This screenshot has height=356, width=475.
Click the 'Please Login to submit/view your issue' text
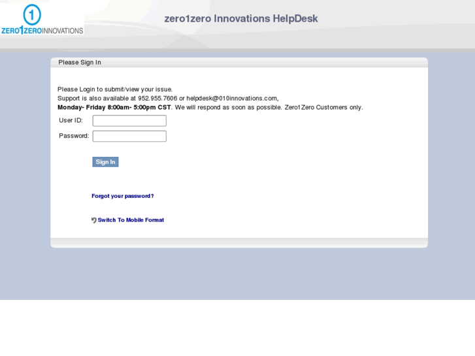[115, 89]
